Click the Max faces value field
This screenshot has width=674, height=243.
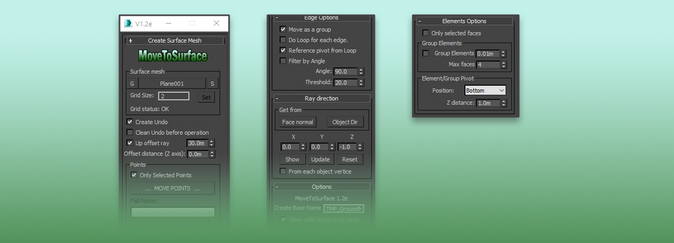[488, 65]
